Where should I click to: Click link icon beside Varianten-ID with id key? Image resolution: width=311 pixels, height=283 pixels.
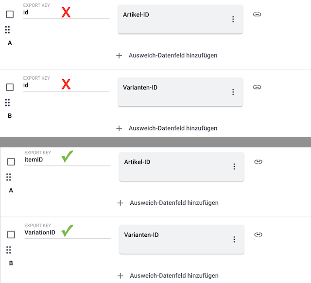pos(258,88)
